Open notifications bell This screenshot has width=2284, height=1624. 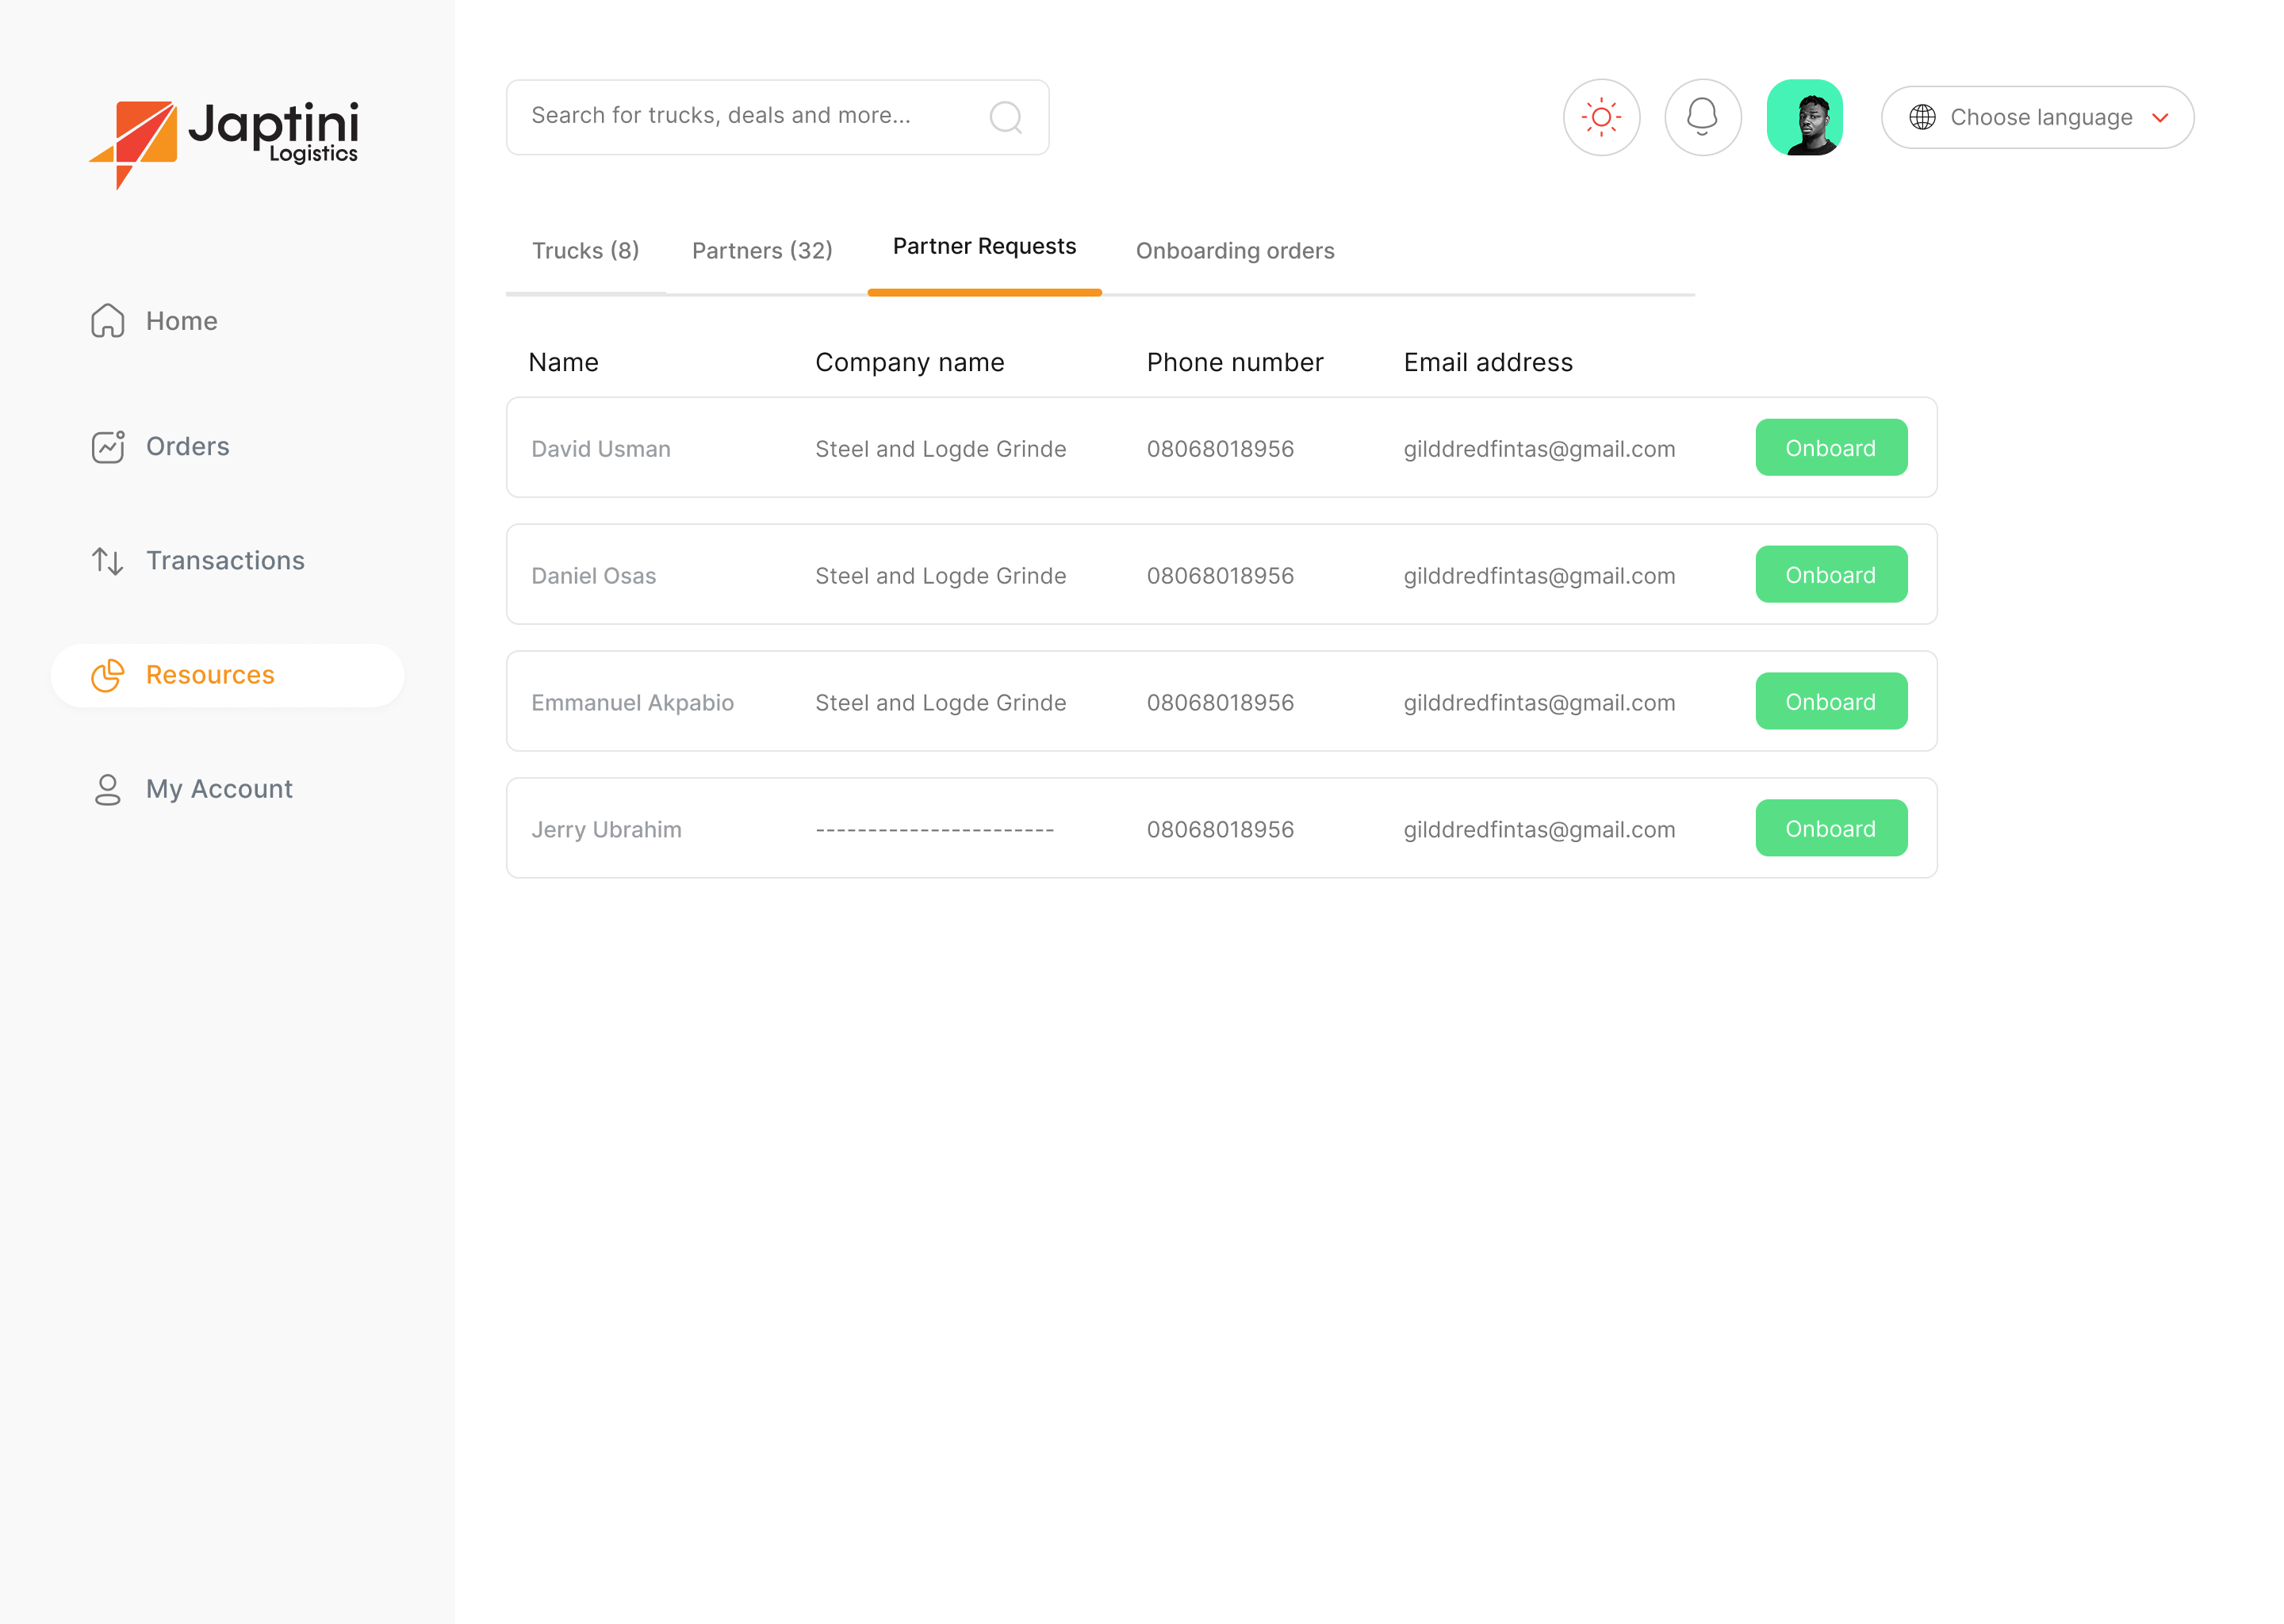1702,117
